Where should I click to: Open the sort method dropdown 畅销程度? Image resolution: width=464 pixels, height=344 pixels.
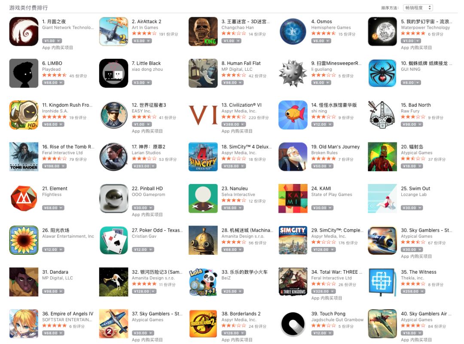pyautogui.click(x=418, y=8)
